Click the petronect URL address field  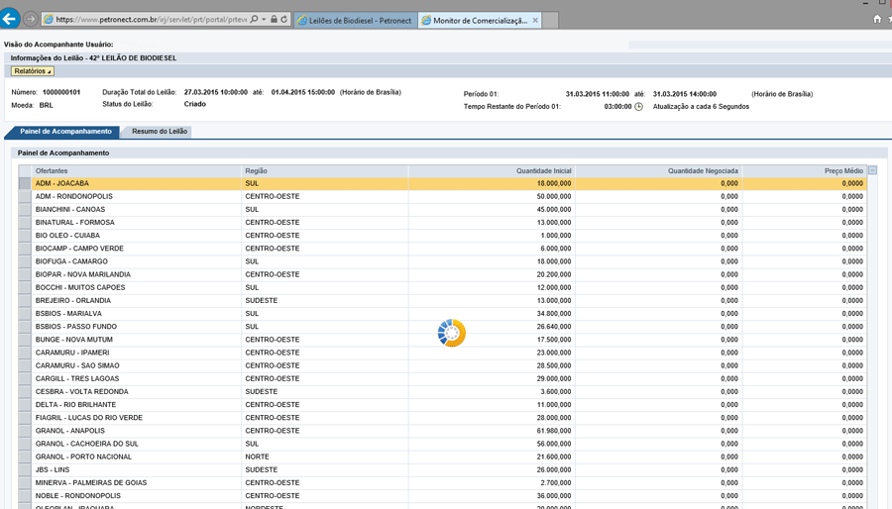(x=151, y=20)
